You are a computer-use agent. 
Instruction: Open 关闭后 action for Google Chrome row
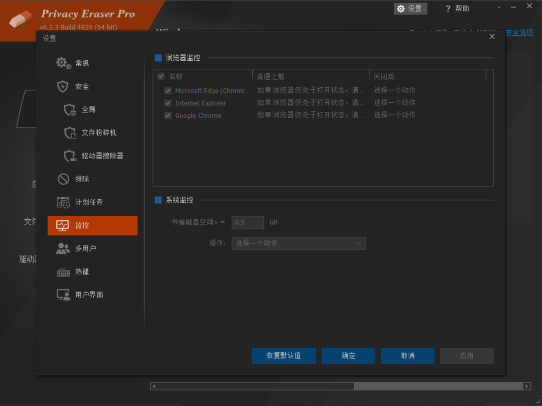click(394, 115)
